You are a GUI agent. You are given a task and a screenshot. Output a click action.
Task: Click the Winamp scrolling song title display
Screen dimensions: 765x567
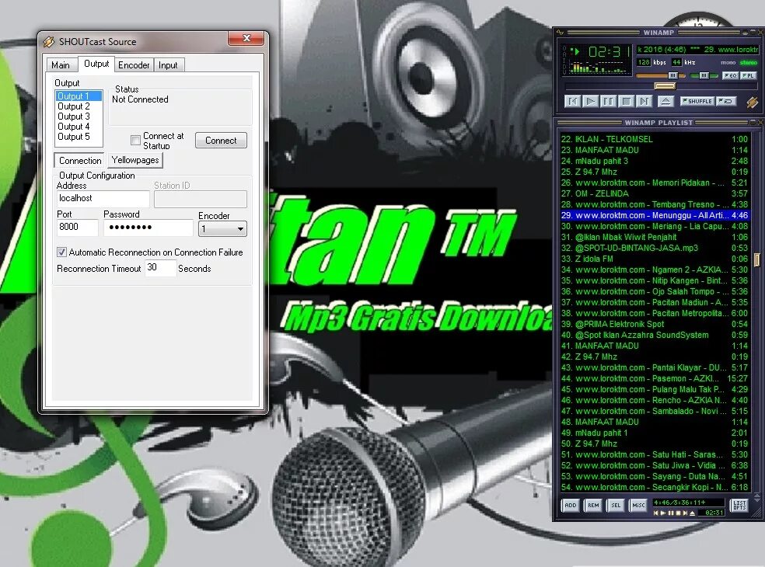click(697, 50)
